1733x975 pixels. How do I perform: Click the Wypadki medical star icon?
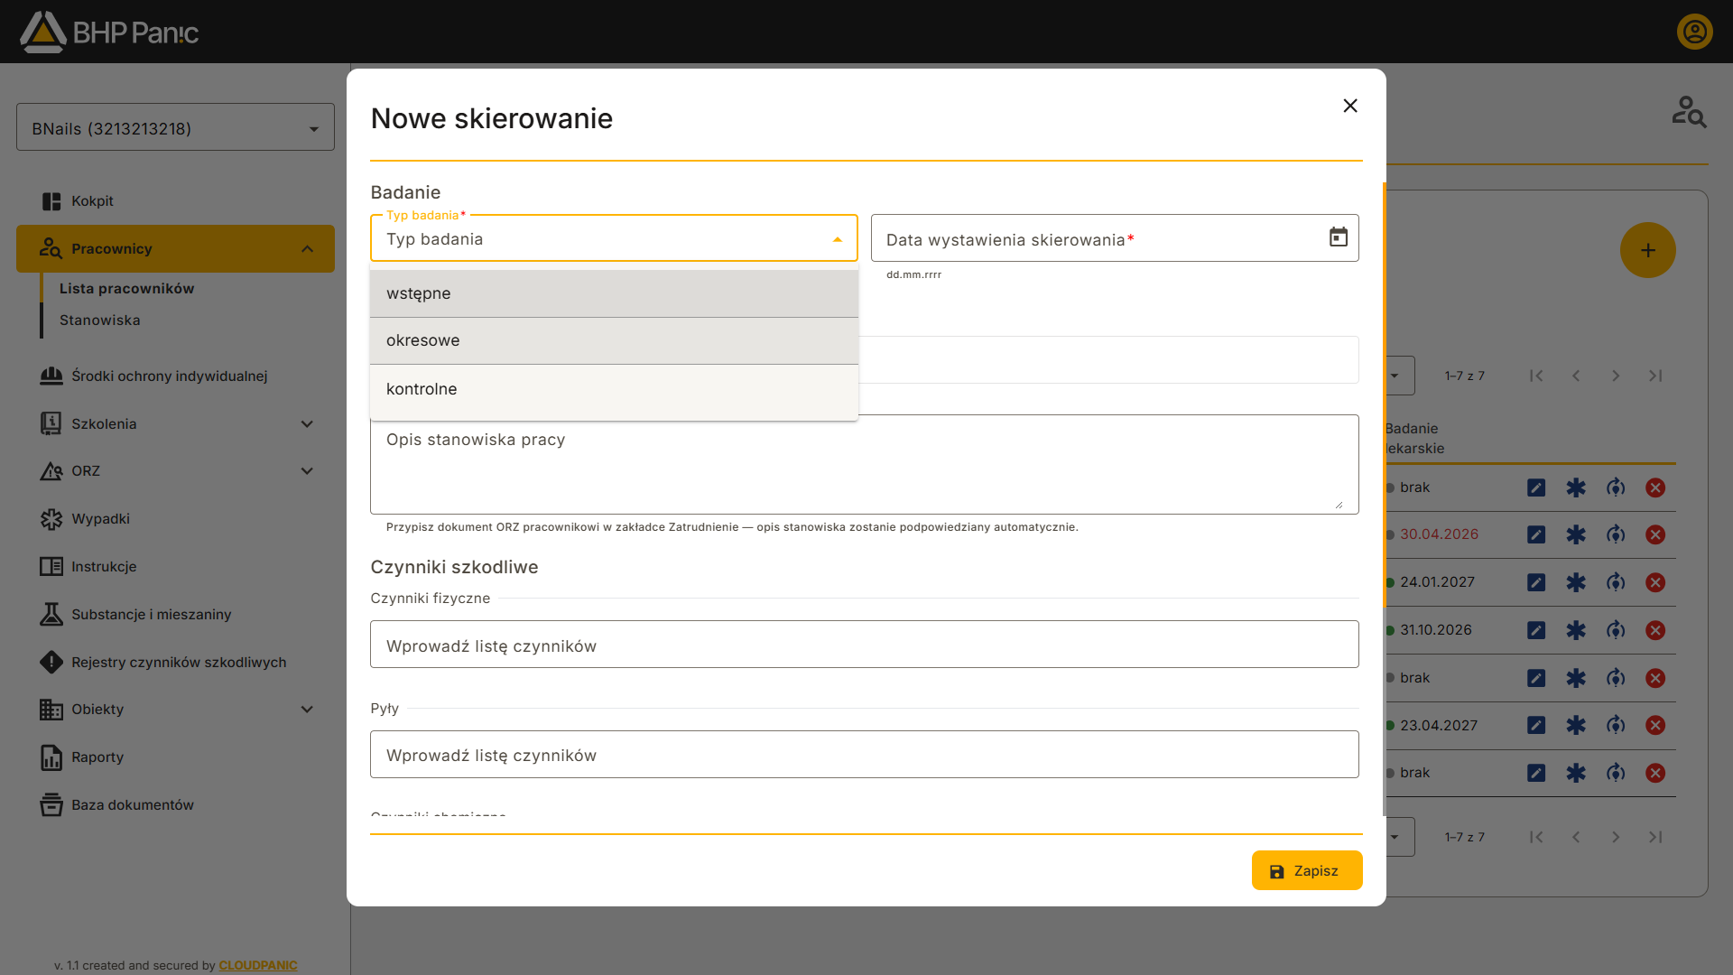tap(51, 519)
